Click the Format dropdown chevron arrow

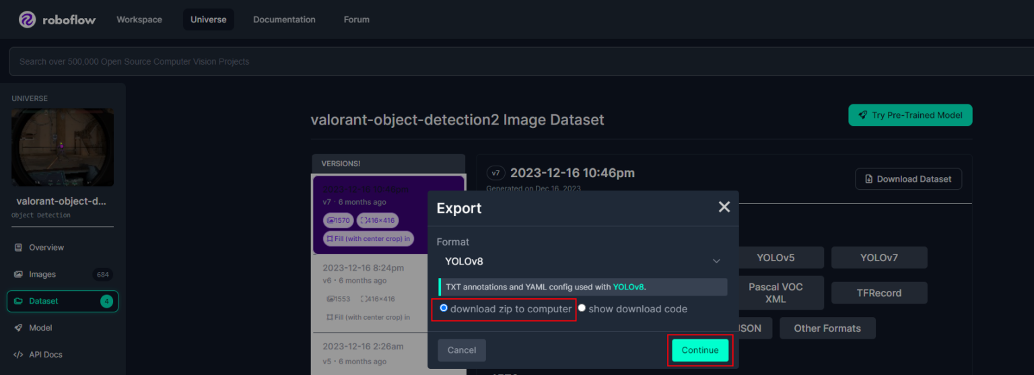coord(716,261)
